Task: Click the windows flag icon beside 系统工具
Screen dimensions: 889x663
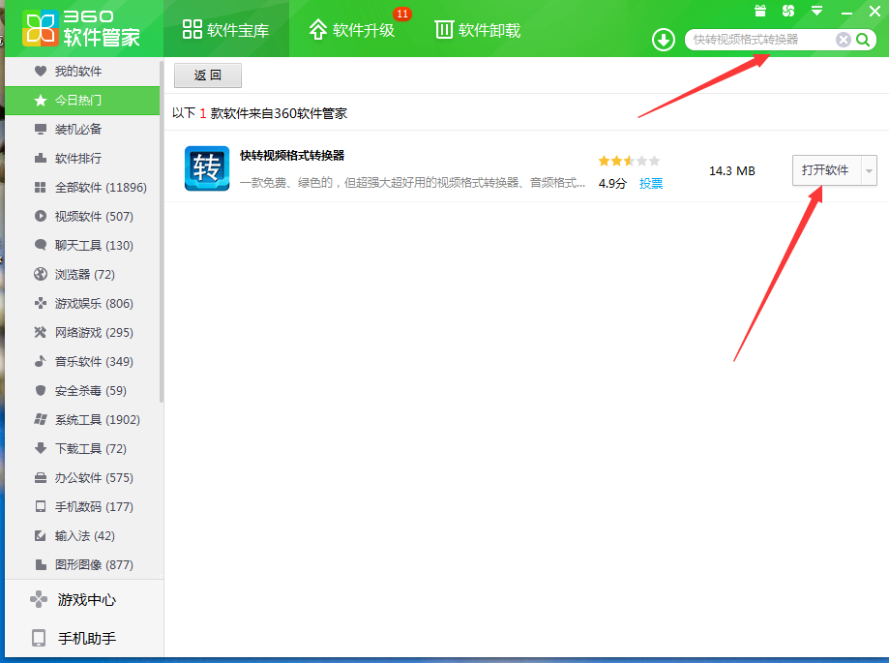Action: 41,419
